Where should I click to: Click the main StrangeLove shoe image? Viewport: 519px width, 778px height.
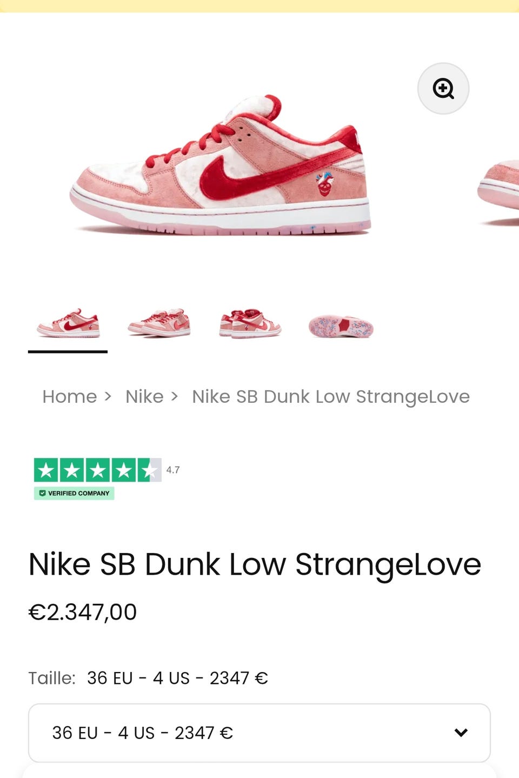[221, 165]
